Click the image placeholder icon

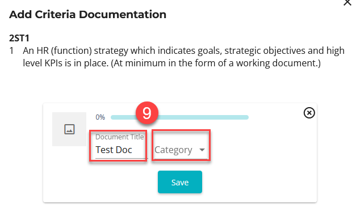click(69, 129)
